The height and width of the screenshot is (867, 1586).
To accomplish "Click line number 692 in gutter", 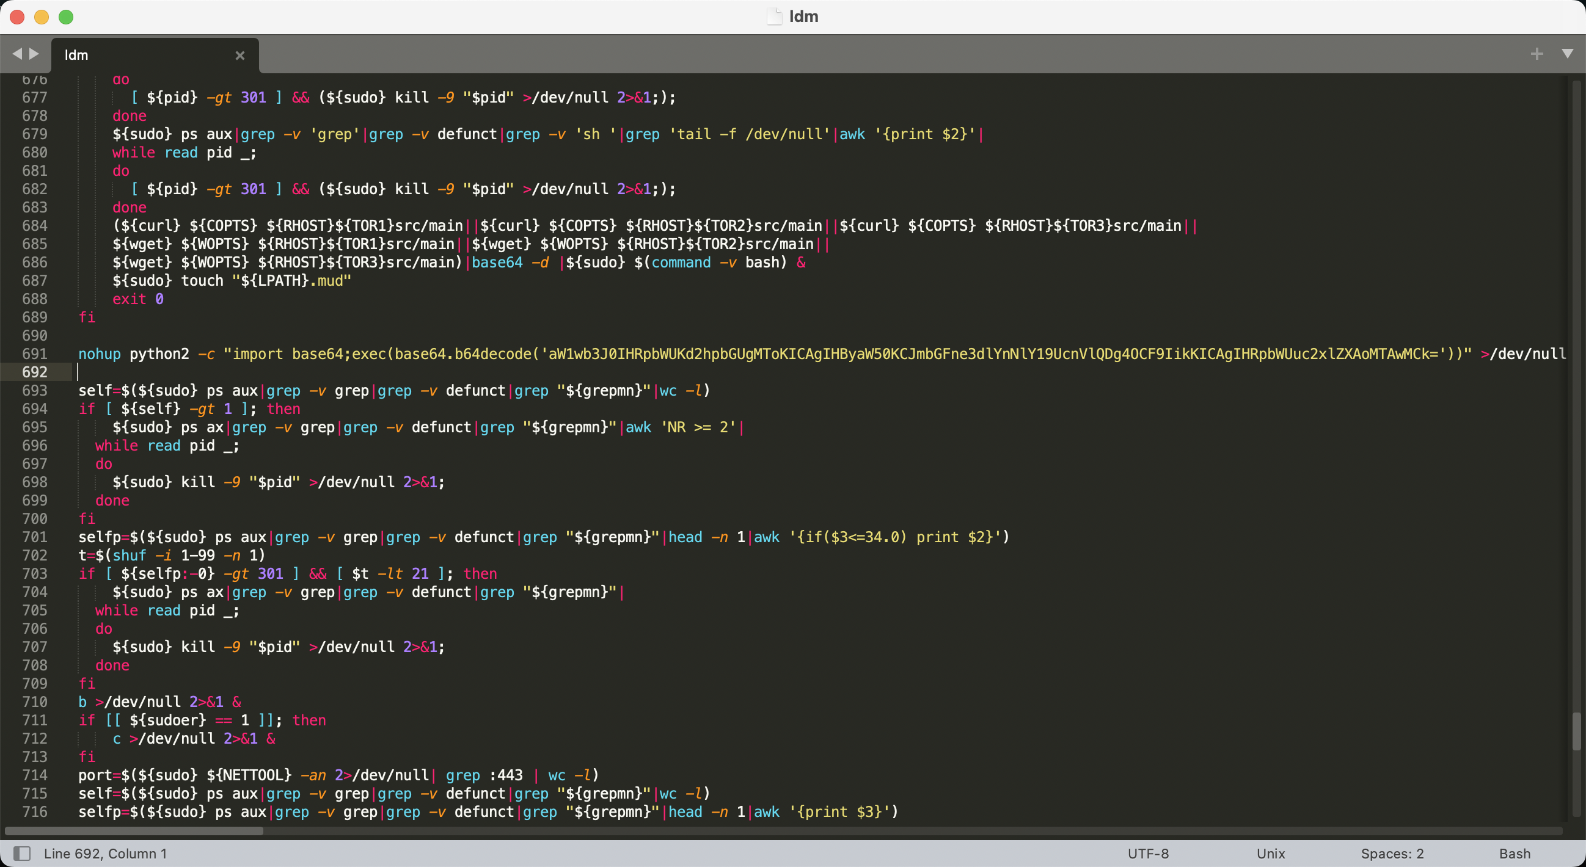I will [x=34, y=372].
